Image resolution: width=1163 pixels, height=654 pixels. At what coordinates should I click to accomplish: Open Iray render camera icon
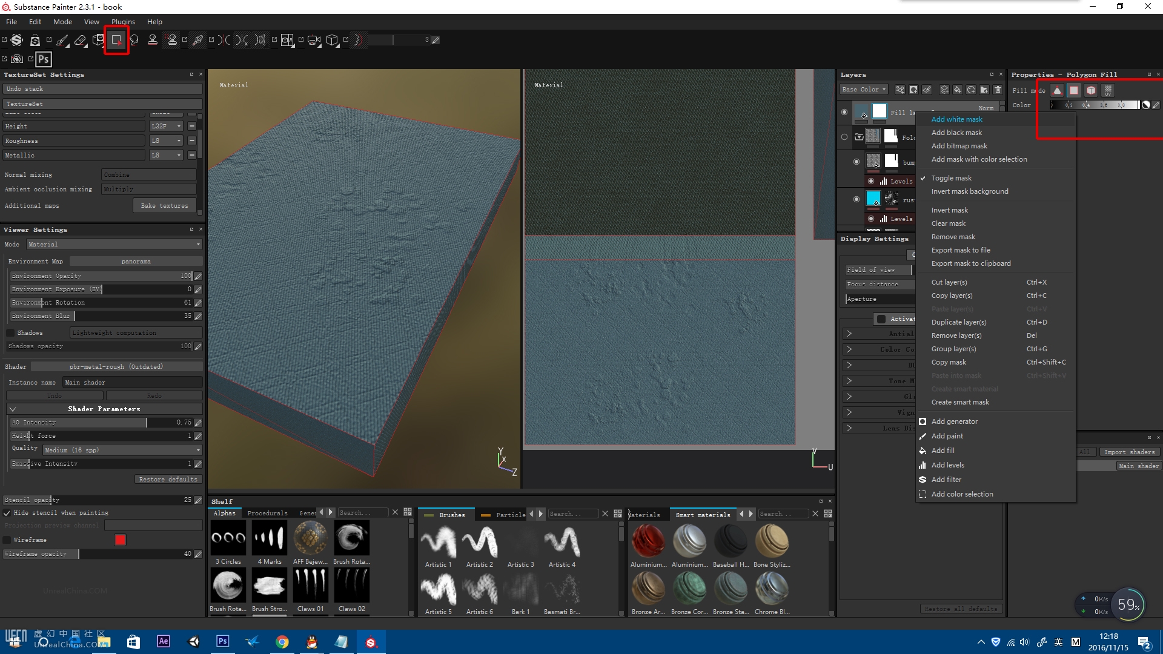click(x=17, y=59)
